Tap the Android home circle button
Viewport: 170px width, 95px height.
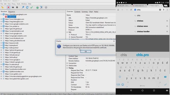pos(142,91)
